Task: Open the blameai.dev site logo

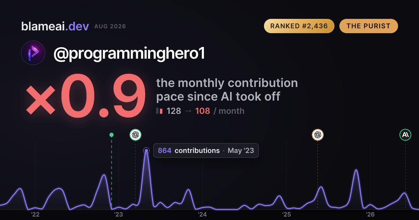Action: point(55,26)
